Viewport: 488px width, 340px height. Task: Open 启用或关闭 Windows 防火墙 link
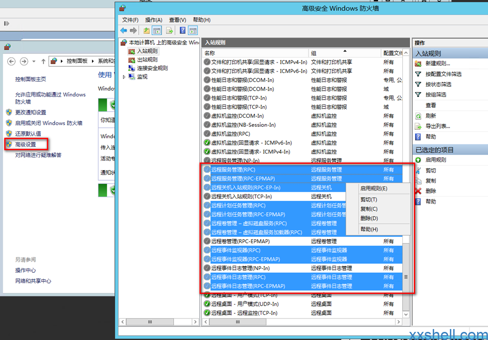(49, 123)
